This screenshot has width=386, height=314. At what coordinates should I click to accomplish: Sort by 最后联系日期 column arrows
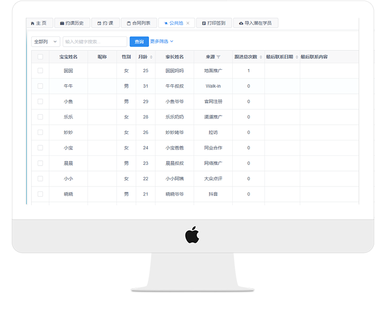296,57
